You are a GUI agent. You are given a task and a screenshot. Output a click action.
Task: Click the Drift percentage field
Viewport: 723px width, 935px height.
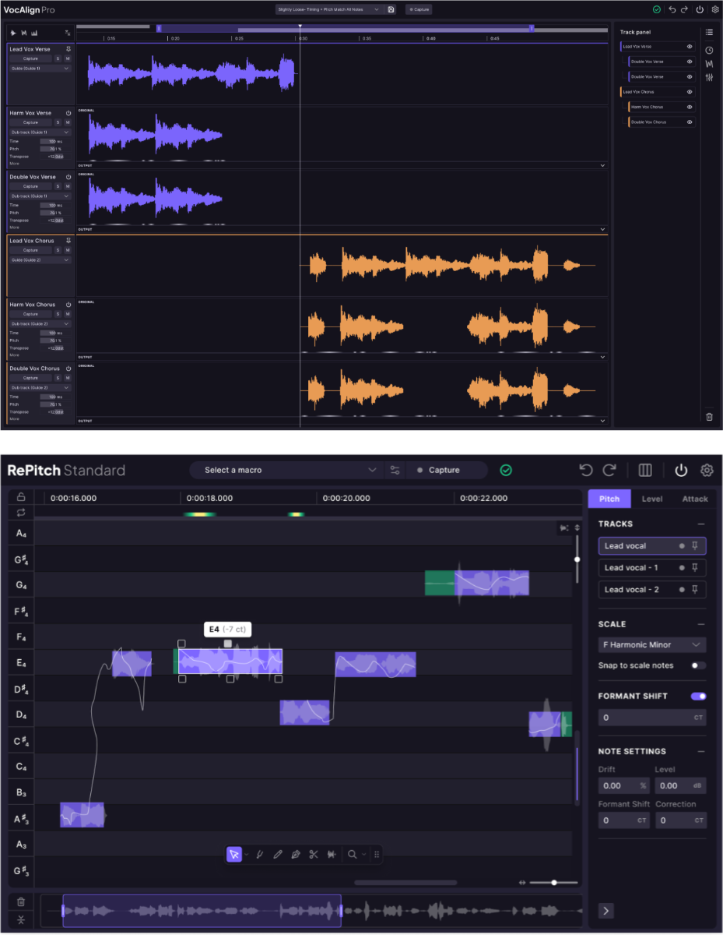coord(623,785)
